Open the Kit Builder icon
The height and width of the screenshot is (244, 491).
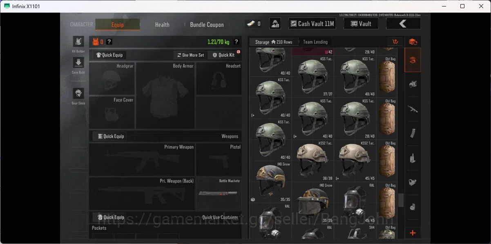point(78,42)
